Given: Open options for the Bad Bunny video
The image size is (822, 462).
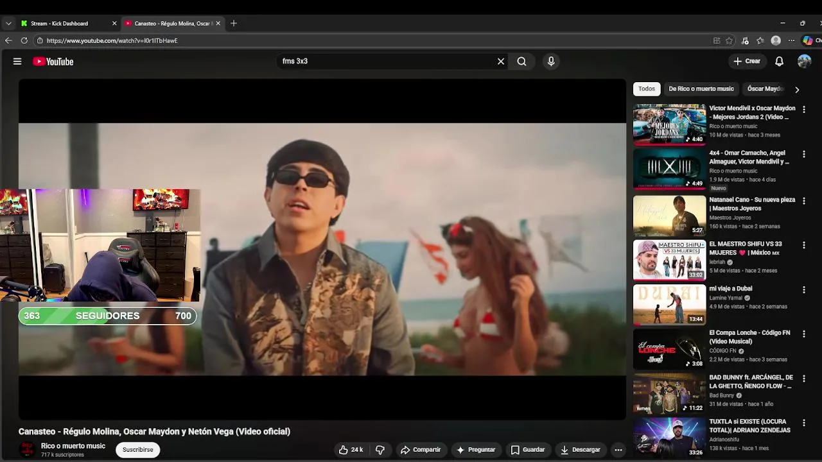Looking at the screenshot, I should (x=803, y=379).
